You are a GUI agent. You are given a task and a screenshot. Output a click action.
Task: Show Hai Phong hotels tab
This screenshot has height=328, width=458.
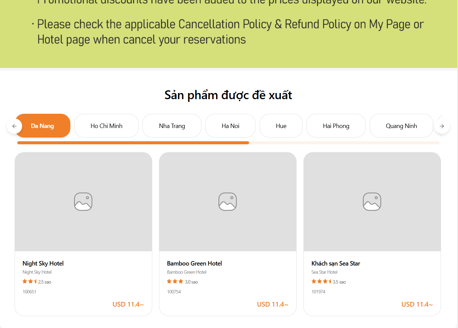336,126
